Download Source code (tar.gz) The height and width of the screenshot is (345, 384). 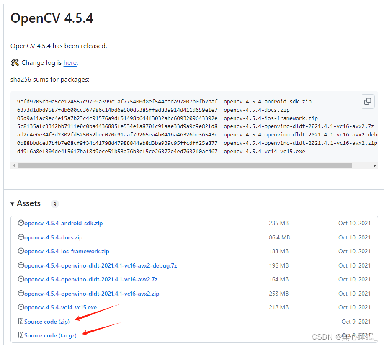click(50, 335)
